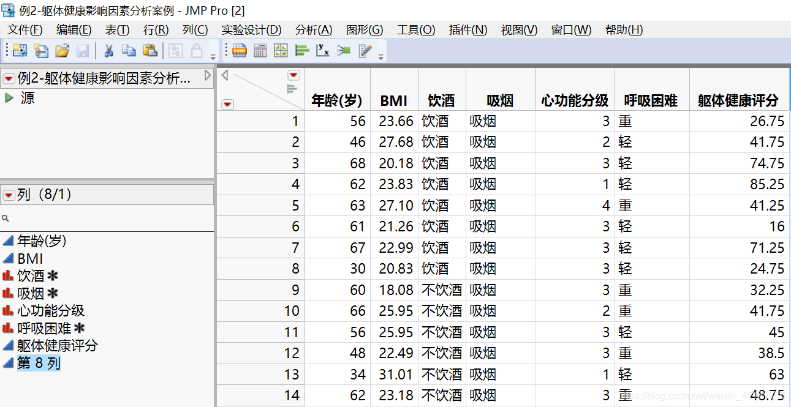Screen dimensions: 791x407
Task: Select 吸烟 in the columns list
Action: coord(31,294)
